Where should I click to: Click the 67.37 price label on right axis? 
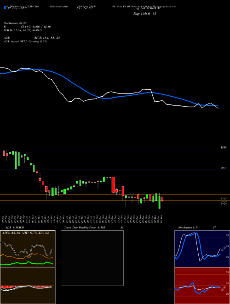224,199
